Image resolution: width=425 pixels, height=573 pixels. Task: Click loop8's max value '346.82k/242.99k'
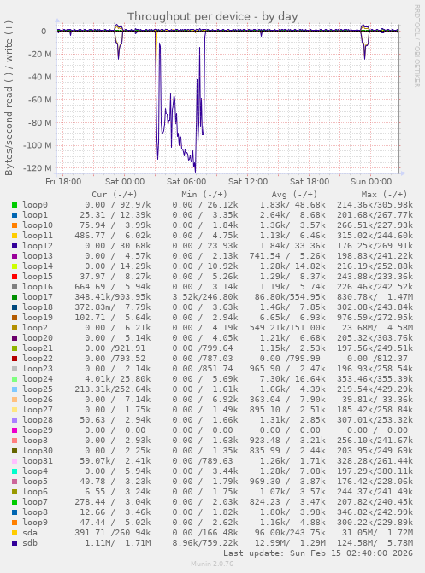point(375,512)
